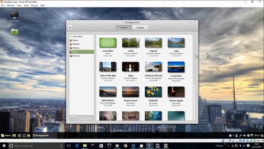Click the show desktop icon in Mint panel
The width and height of the screenshot is (264, 149).
point(14,135)
